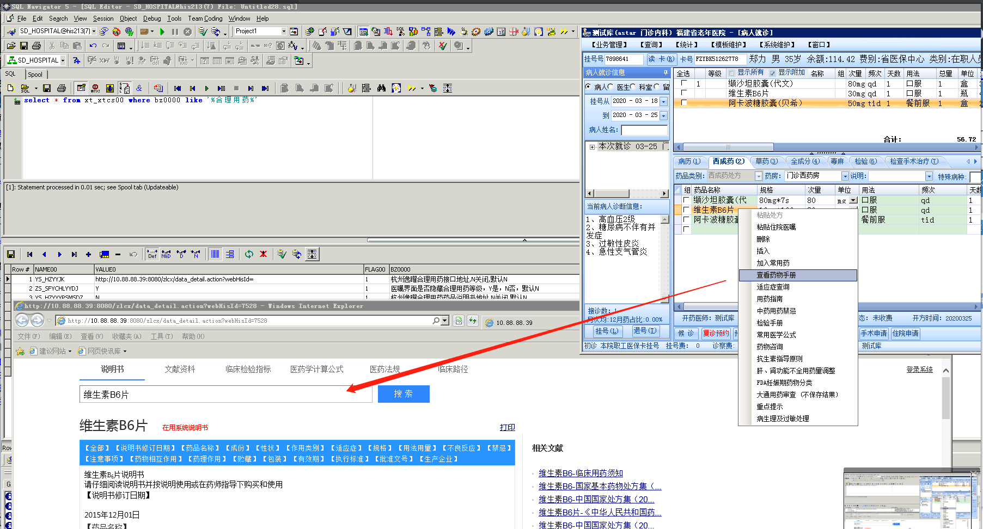The height and width of the screenshot is (529, 983).
Task: Print the SQL script from the editor toolbar
Action: click(62, 88)
